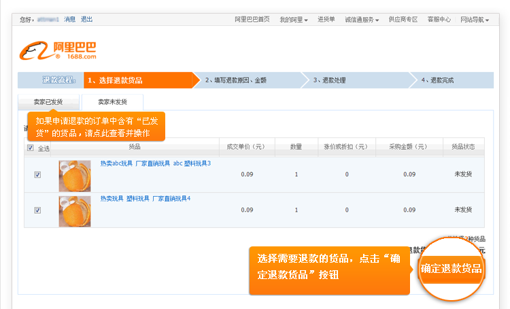Uncheck the checkbox for 塑料玩具3 item
This screenshot has height=309, width=510.
(x=37, y=175)
